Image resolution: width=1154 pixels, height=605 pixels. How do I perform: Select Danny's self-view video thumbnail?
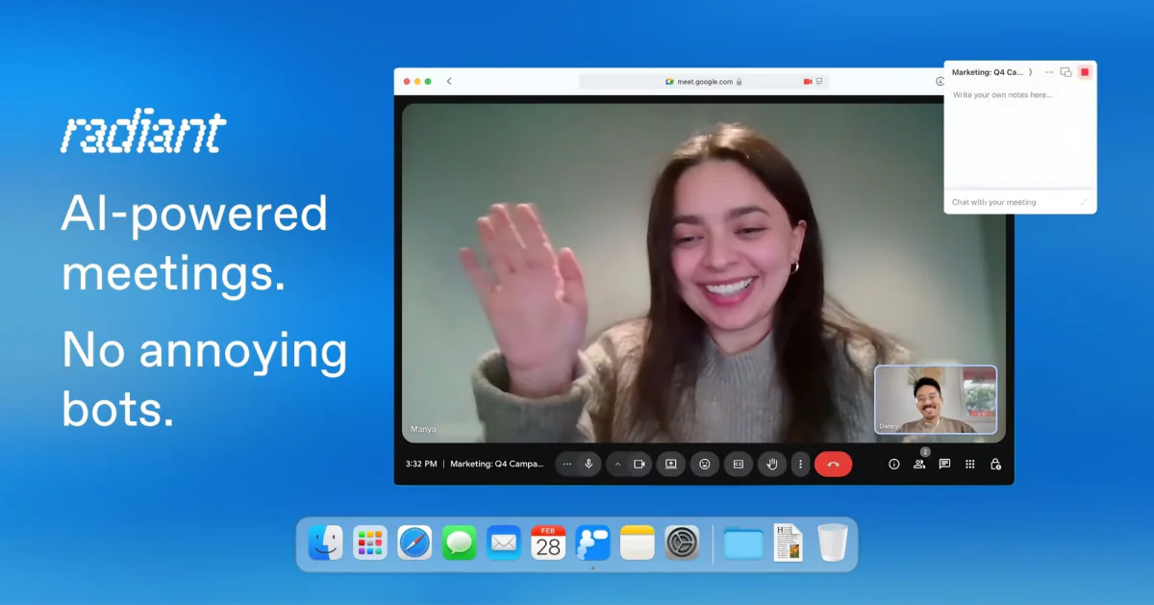click(x=936, y=399)
